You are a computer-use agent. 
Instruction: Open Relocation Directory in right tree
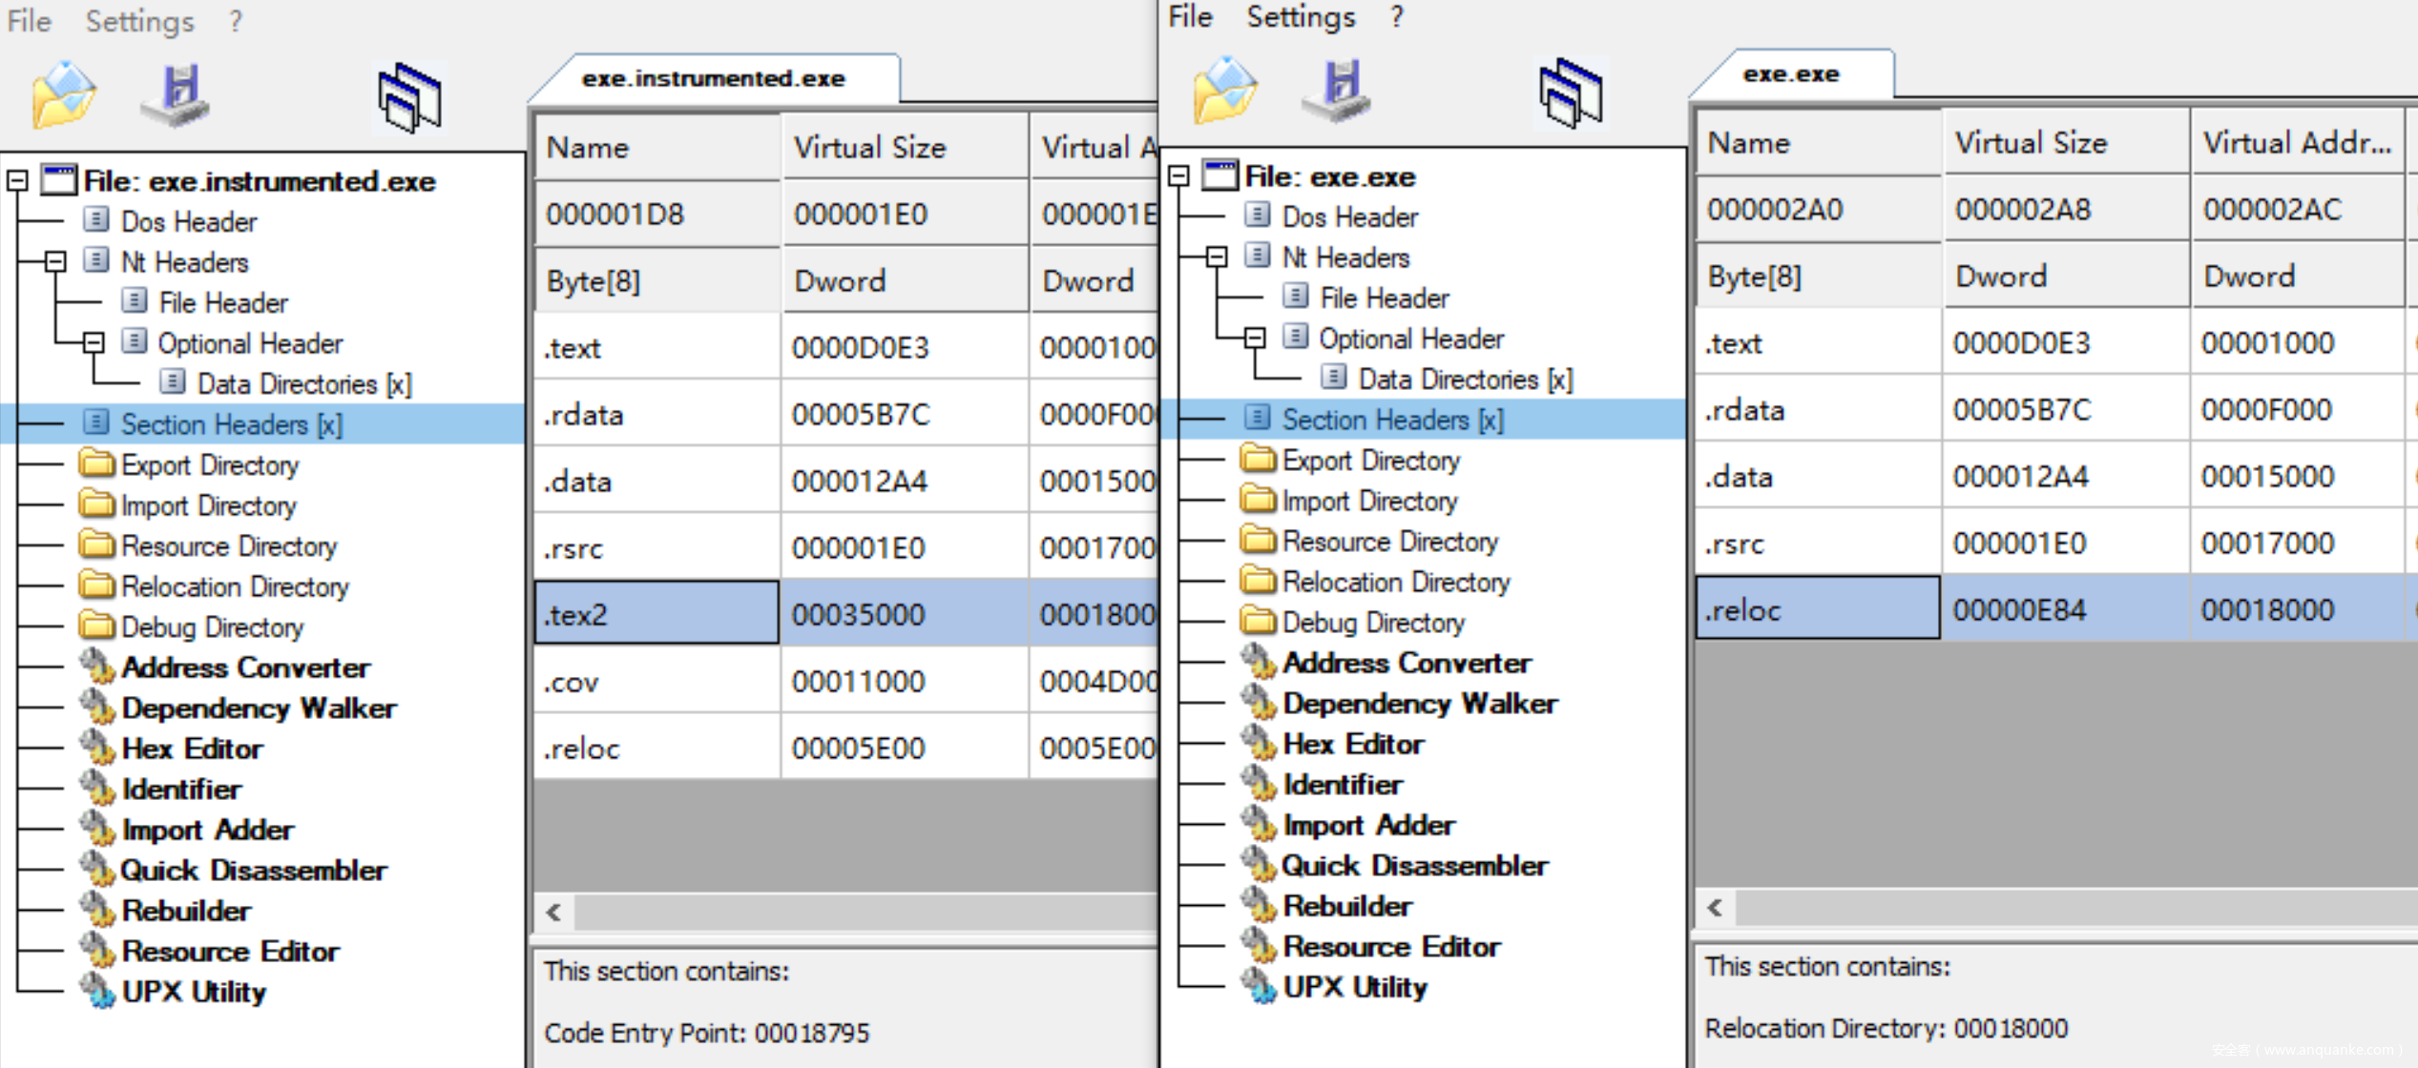(x=1395, y=582)
